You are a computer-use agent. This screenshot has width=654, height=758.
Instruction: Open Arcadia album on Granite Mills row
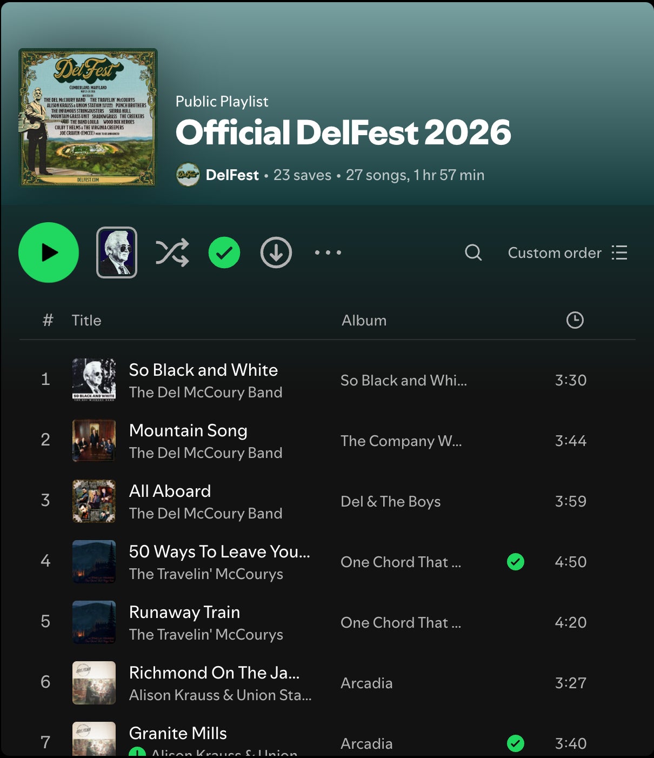tap(366, 743)
